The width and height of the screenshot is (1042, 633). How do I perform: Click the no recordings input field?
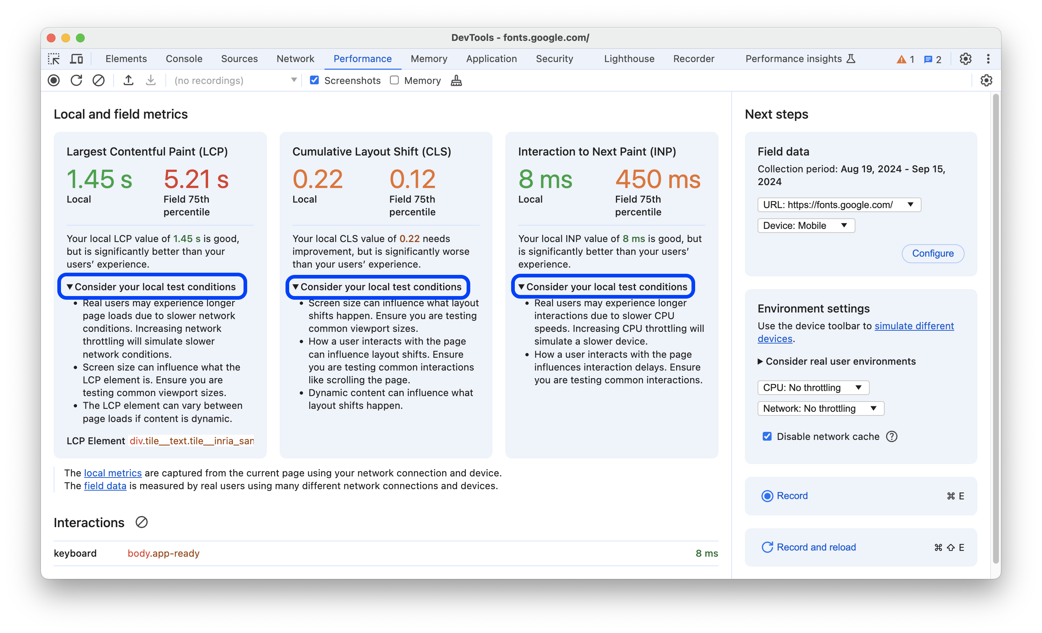[231, 80]
